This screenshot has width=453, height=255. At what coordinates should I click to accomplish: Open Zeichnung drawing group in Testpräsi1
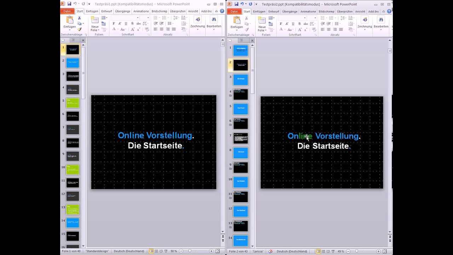coord(197,22)
